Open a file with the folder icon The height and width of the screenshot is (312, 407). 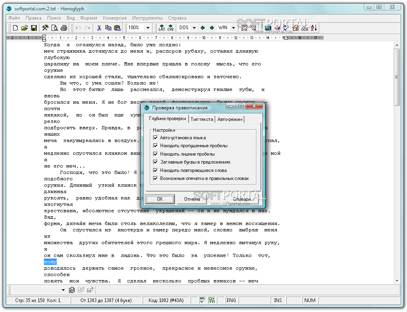(25, 28)
